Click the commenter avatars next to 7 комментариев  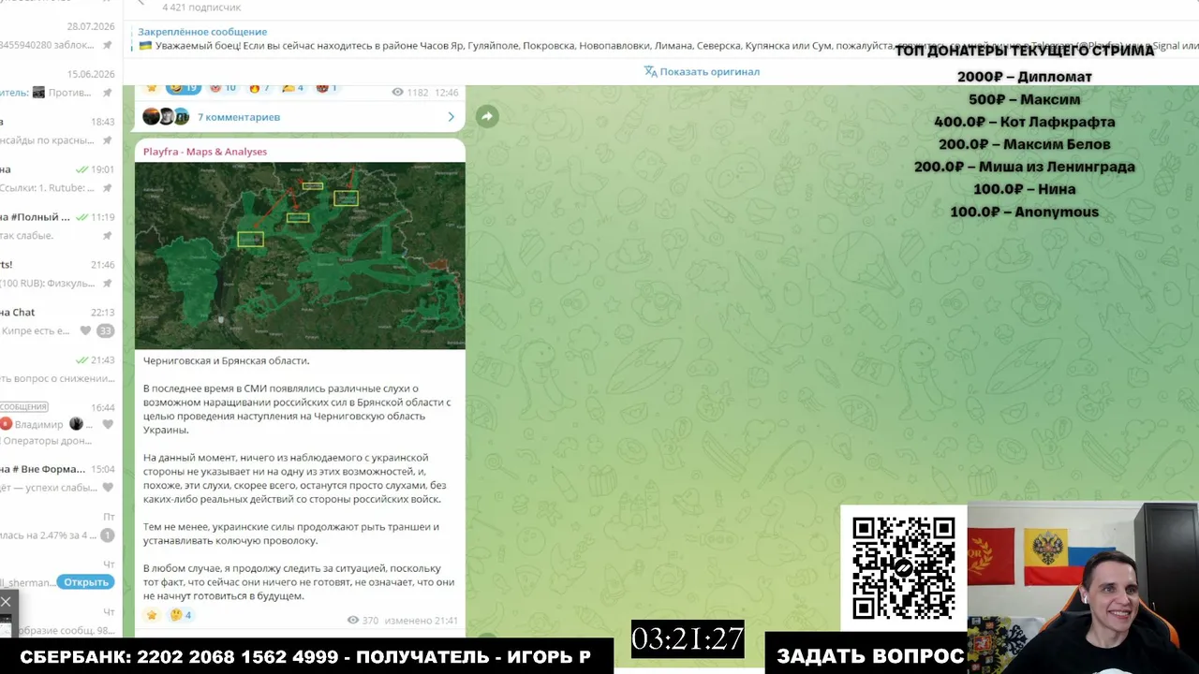[166, 117]
